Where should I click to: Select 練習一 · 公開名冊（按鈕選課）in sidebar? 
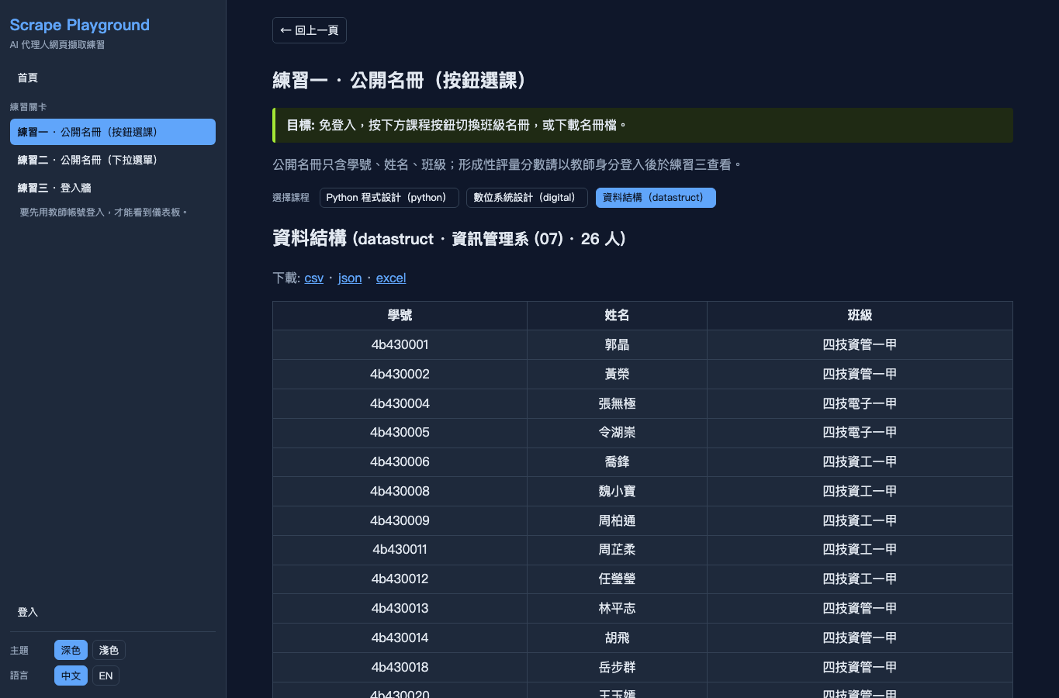[112, 132]
